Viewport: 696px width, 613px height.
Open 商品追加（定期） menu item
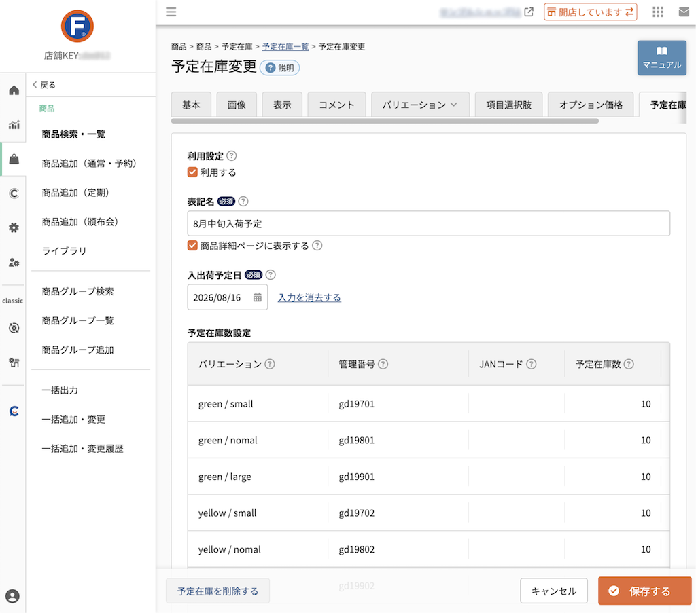pyautogui.click(x=75, y=193)
